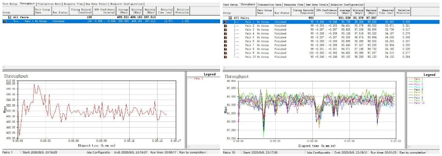Click Relative Precision header in the 10-pair window
This screenshot has height=156, width=442.
click(x=403, y=11)
